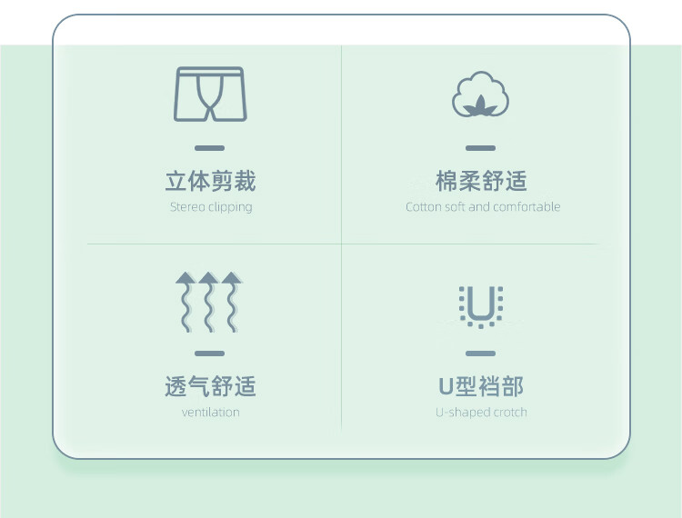Click the dash bar below the boxer briefs icon

210,147
